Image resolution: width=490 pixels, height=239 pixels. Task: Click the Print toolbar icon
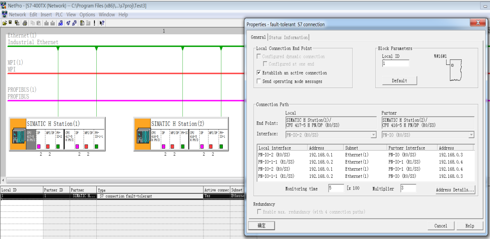pos(25,23)
